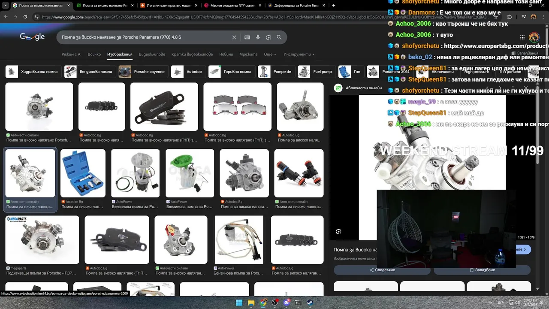This screenshot has height=309, width=549.
Task: Close the active Google search tab
Action: tap(68, 6)
